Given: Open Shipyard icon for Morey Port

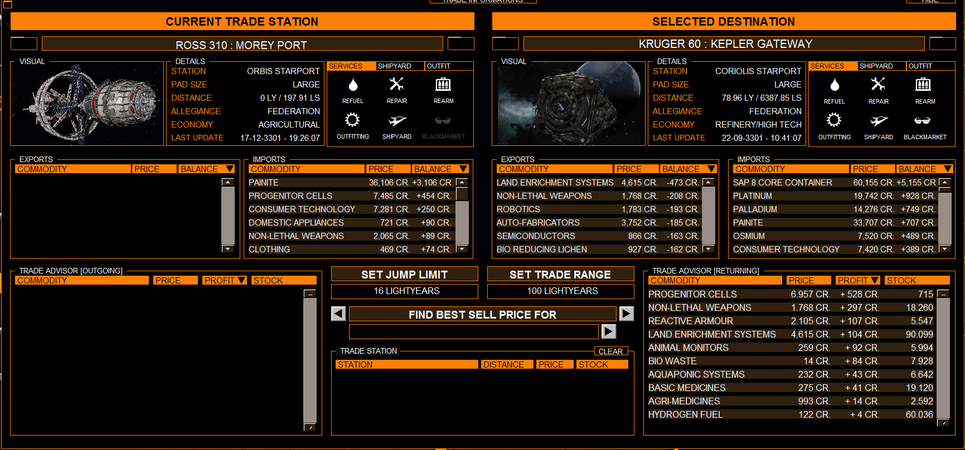Looking at the screenshot, I should pos(397,120).
